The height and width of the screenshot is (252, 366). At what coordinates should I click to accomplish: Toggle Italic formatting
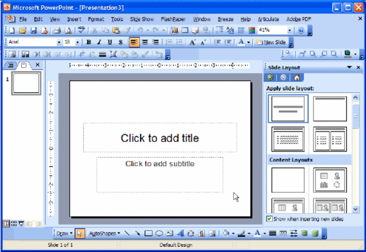pos(99,42)
